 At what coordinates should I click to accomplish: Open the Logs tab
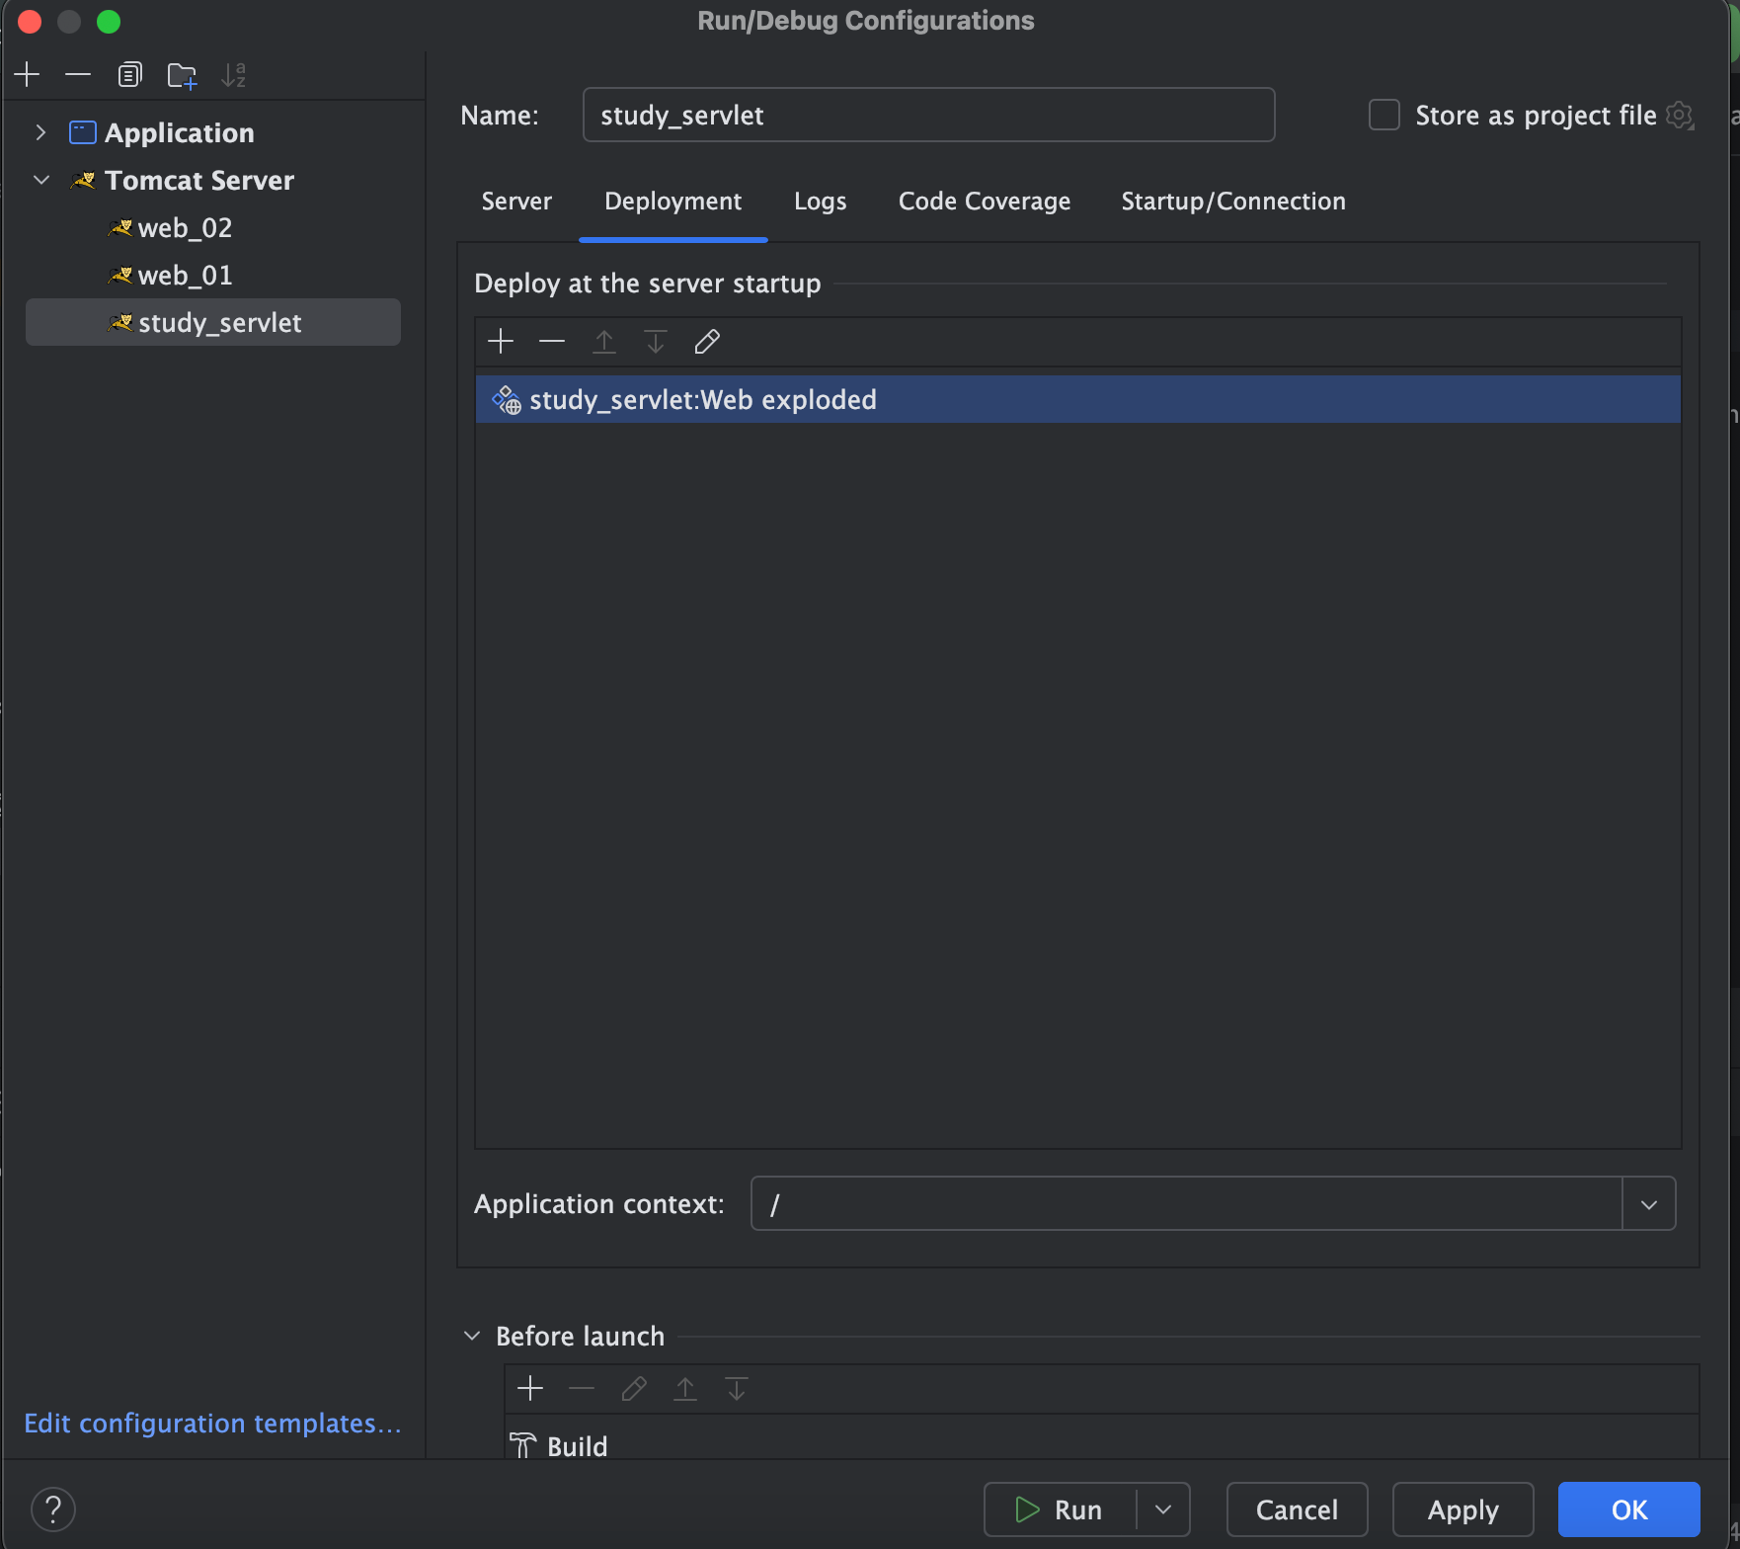pyautogui.click(x=820, y=201)
